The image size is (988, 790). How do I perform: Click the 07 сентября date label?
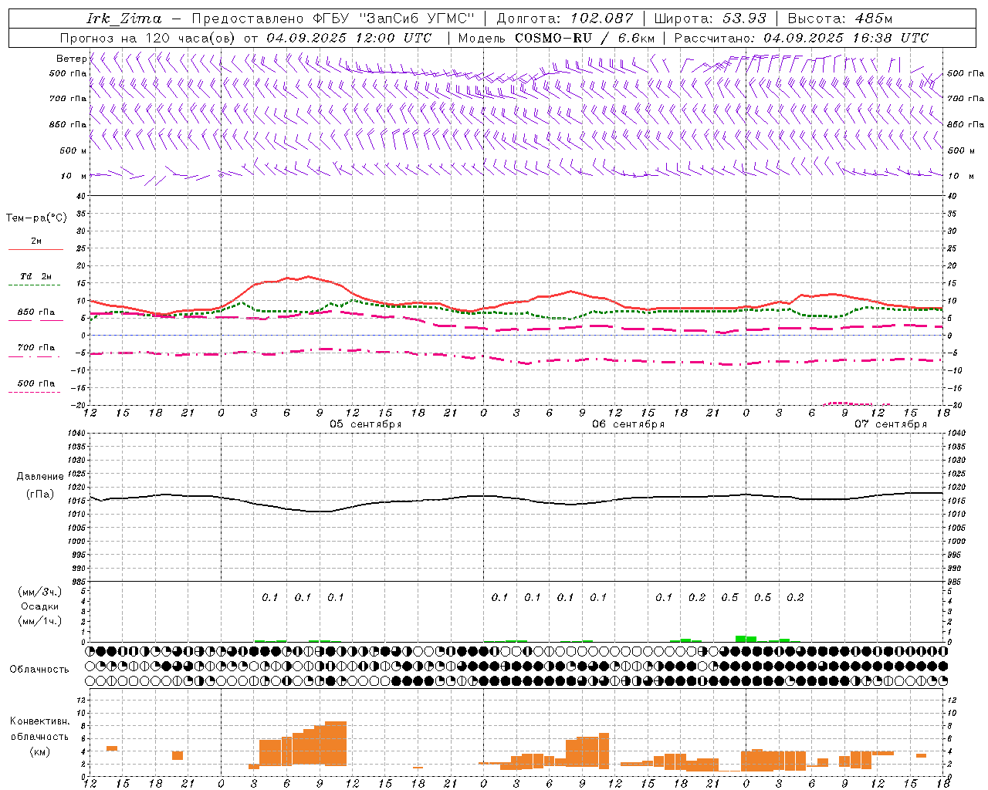(x=891, y=424)
